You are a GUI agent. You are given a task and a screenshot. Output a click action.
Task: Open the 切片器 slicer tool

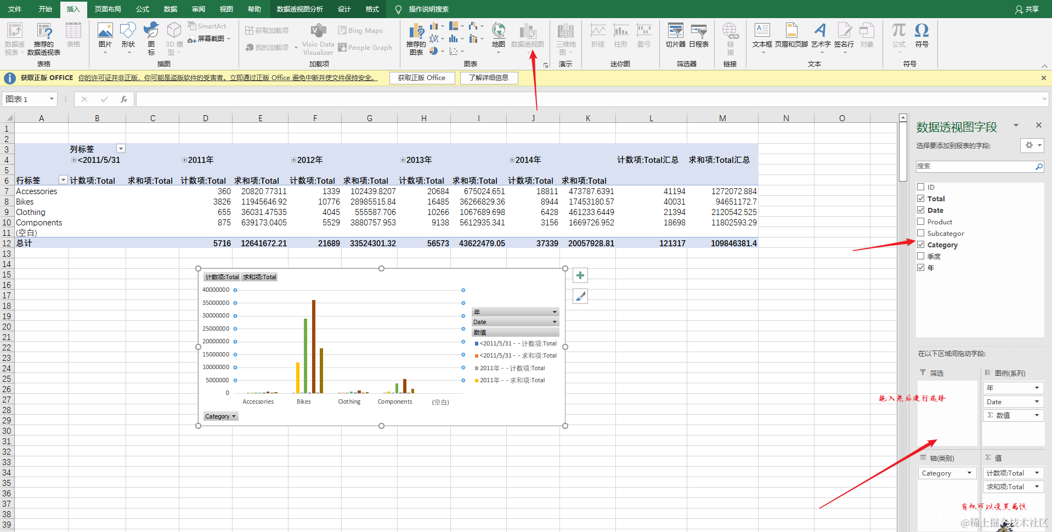coord(675,36)
